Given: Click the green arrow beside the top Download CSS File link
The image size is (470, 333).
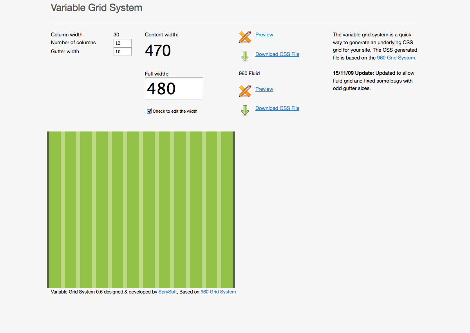Looking at the screenshot, I should (245, 56).
